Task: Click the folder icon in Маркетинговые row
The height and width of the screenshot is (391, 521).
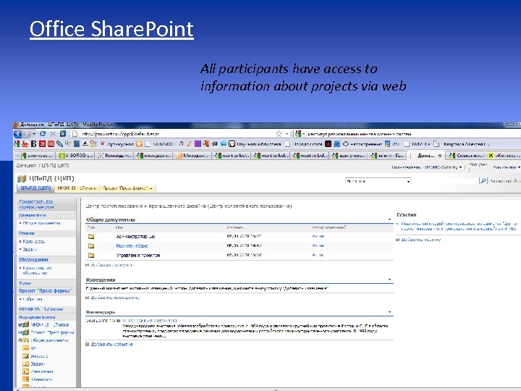Action: 91,246
